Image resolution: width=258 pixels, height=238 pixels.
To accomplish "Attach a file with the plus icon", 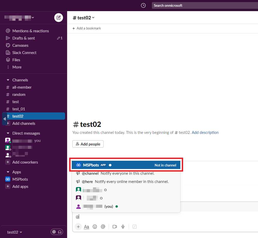I will 78,227.
